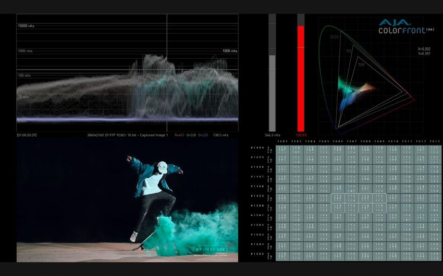
Task: Click the vertical cursor line in the waveform
Action: [x=167, y=73]
